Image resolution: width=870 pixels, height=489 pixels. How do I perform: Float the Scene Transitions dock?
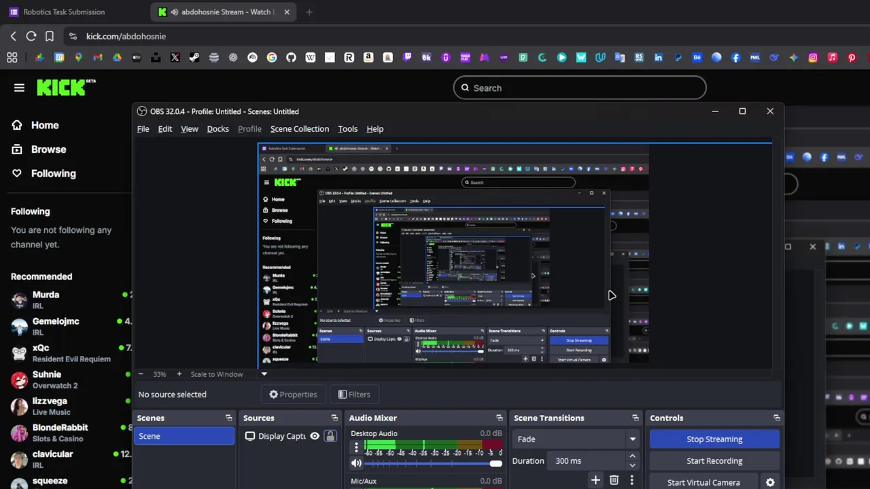point(636,418)
